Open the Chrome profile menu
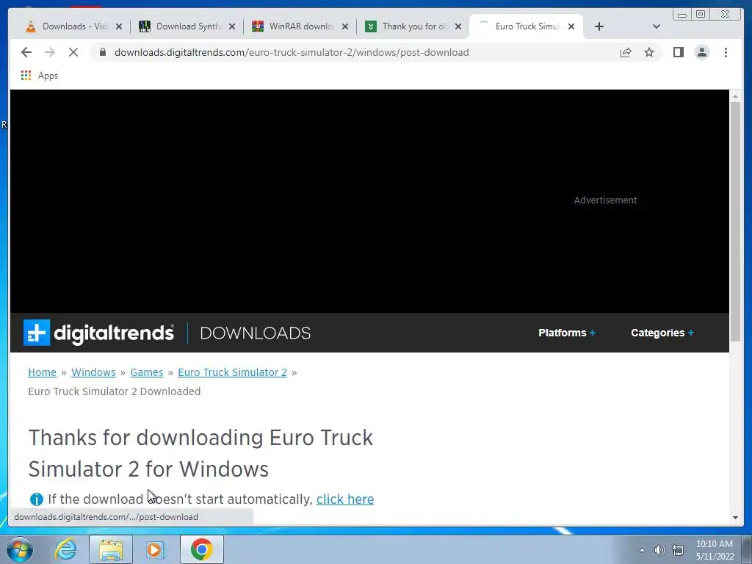752x564 pixels. pos(701,52)
